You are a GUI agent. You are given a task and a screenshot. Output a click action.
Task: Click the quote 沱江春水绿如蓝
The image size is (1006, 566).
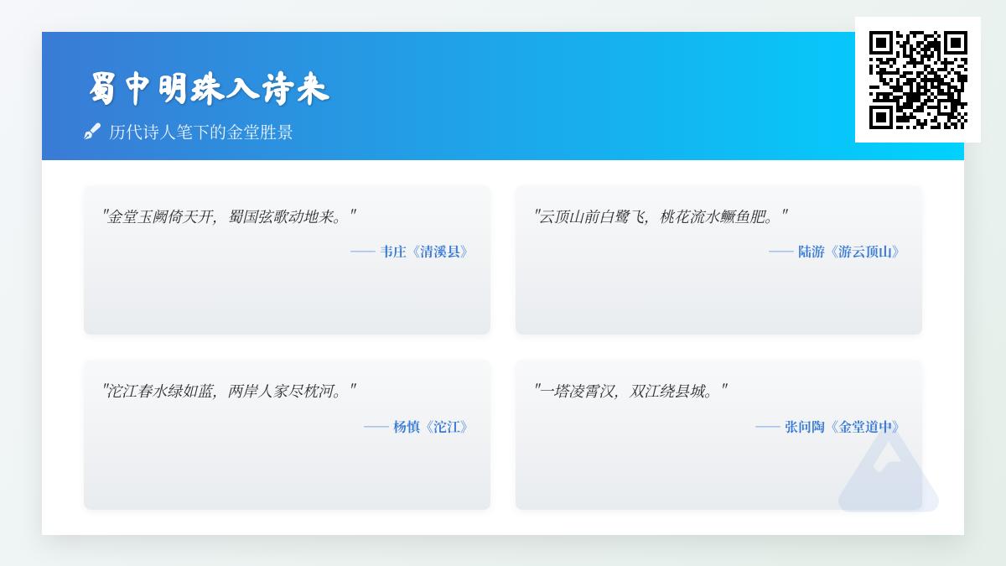[229, 391]
